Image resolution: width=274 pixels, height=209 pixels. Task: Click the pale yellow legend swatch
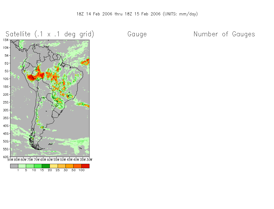[54, 166]
